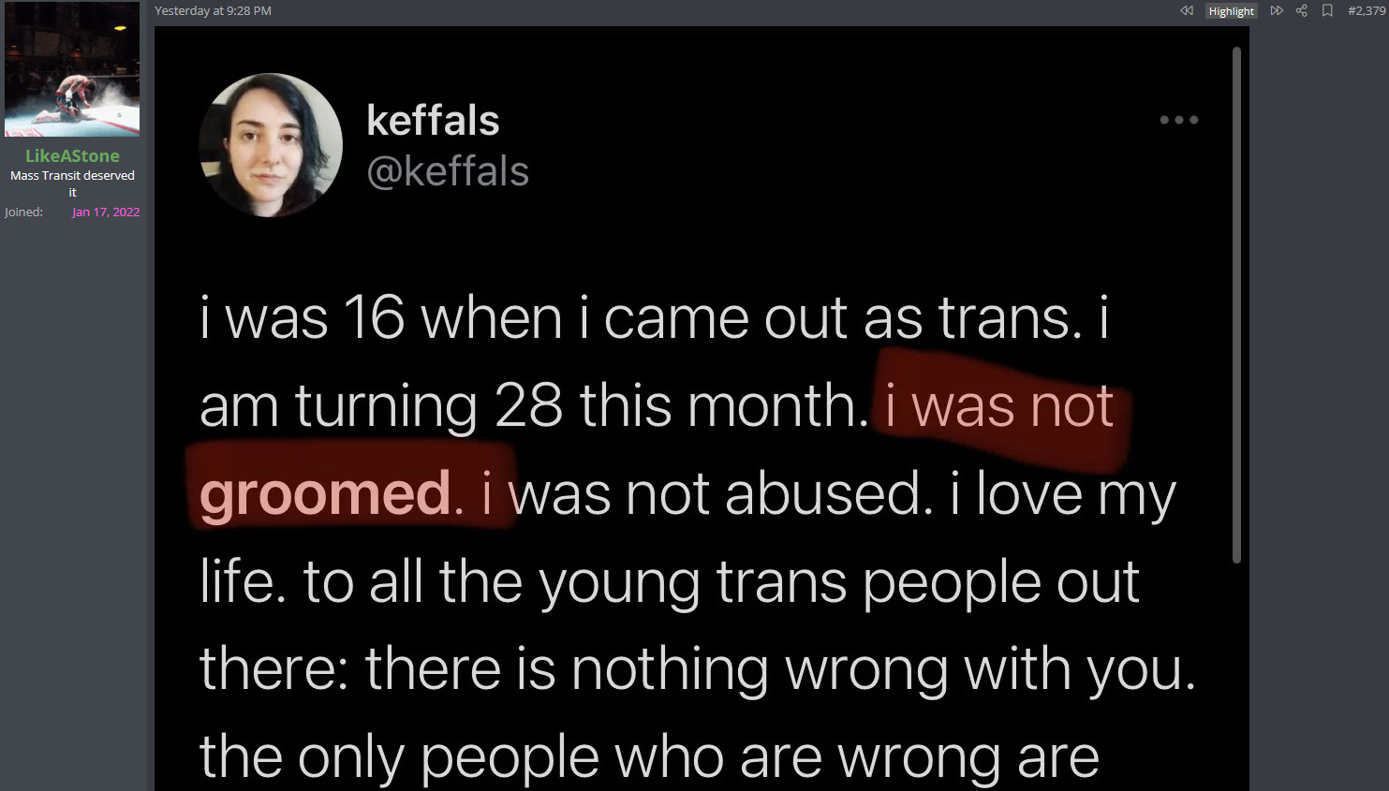Open post number #2,379 permalink
1389x791 pixels.
(x=1367, y=11)
